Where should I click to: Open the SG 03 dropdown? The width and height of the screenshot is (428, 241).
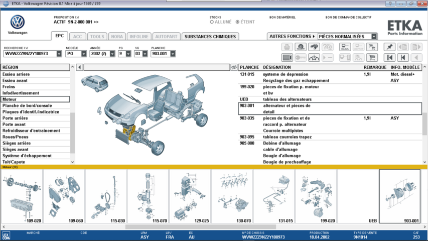tap(145, 54)
